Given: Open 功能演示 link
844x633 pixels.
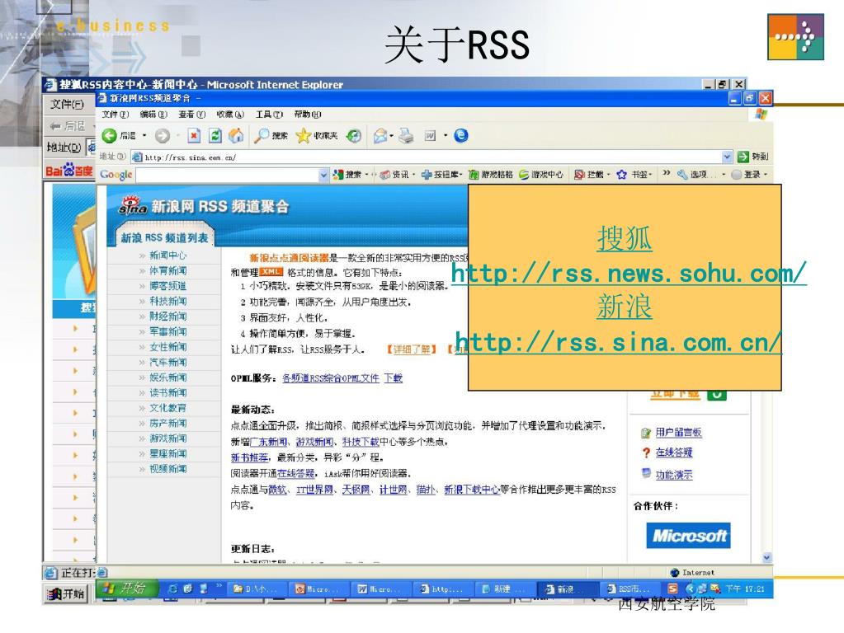Looking at the screenshot, I should 674,475.
